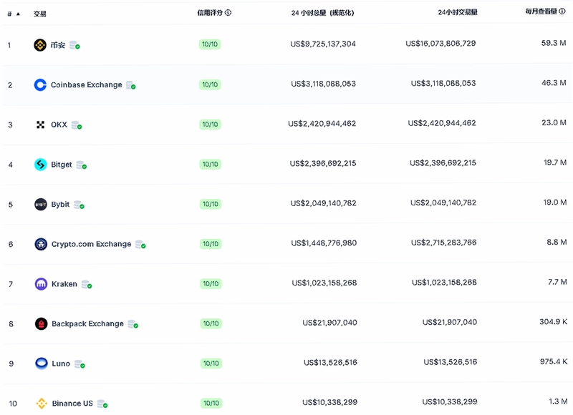Viewport: 573px width, 415px height.
Task: Click the info icon beside 信用评分 header
Action: [228, 13]
